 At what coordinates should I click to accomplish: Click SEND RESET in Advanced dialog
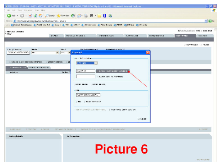tap(98, 84)
